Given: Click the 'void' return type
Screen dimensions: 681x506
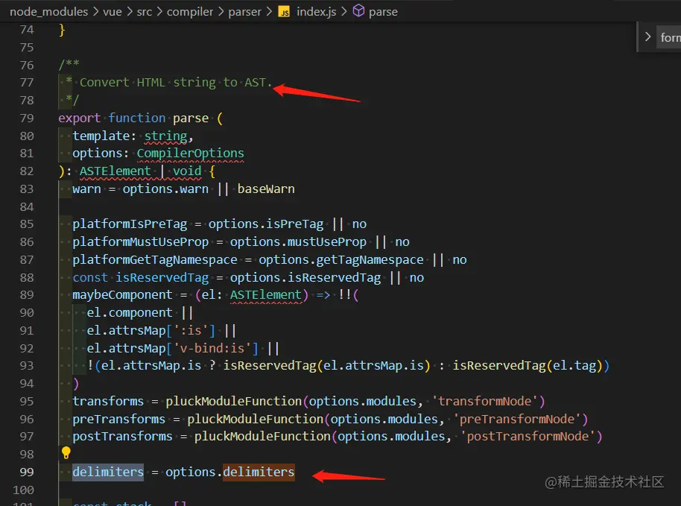Looking at the screenshot, I should tap(187, 171).
